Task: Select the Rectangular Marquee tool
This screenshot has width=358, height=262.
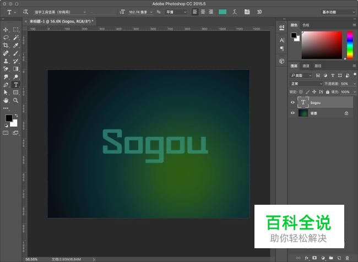Action: click(x=15, y=30)
